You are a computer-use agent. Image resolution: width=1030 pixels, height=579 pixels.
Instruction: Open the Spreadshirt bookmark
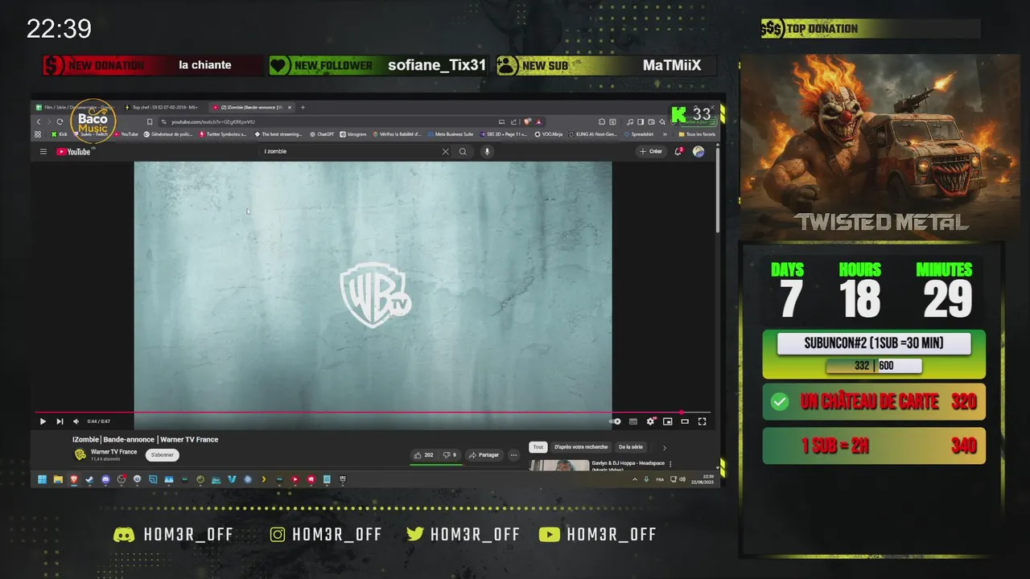[639, 134]
